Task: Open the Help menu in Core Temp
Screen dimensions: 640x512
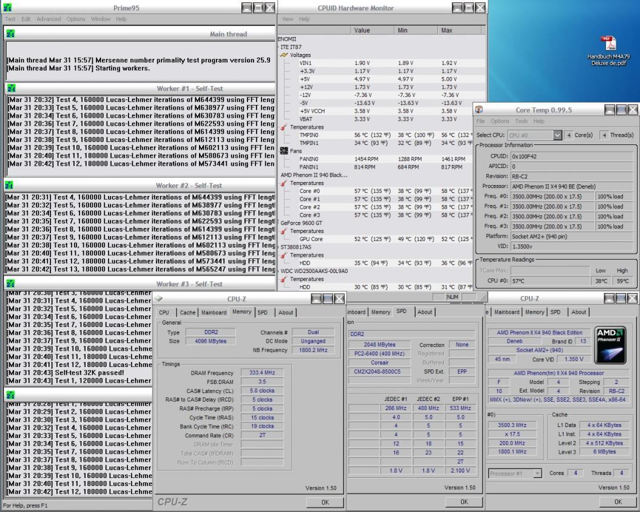Action: [539, 121]
